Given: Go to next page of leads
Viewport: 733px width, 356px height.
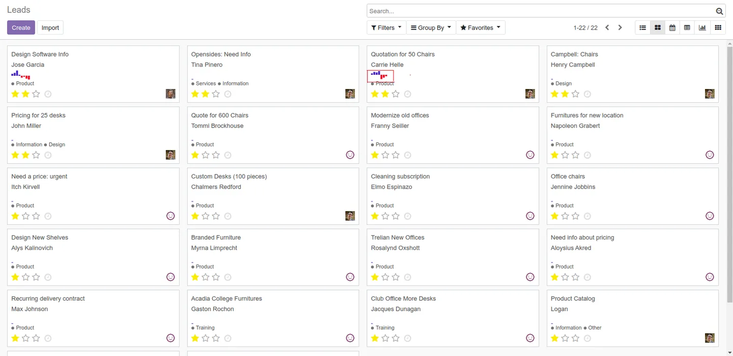Looking at the screenshot, I should (620, 27).
